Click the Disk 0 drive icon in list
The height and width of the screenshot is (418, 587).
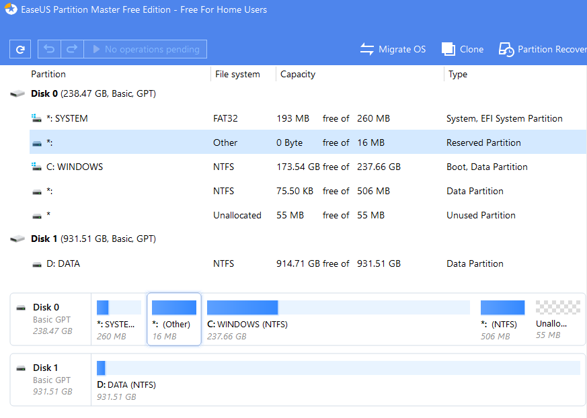(17, 94)
